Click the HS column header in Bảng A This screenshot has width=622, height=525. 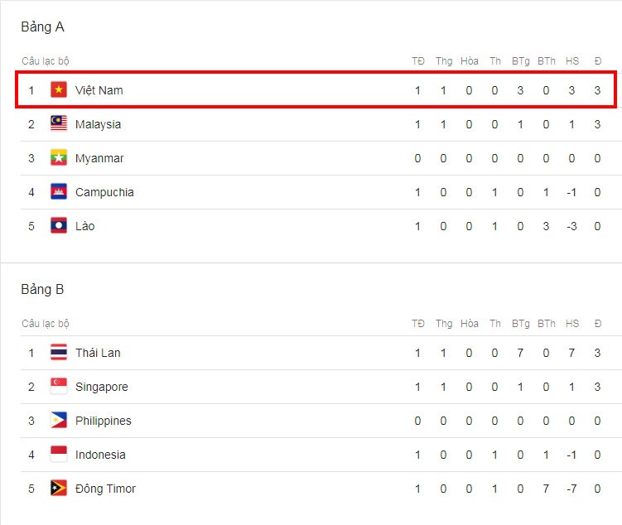coord(572,61)
